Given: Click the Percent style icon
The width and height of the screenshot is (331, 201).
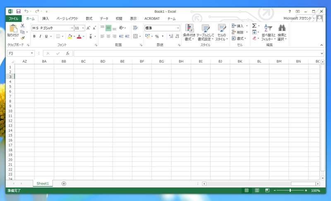Looking at the screenshot, I should tap(157, 36).
